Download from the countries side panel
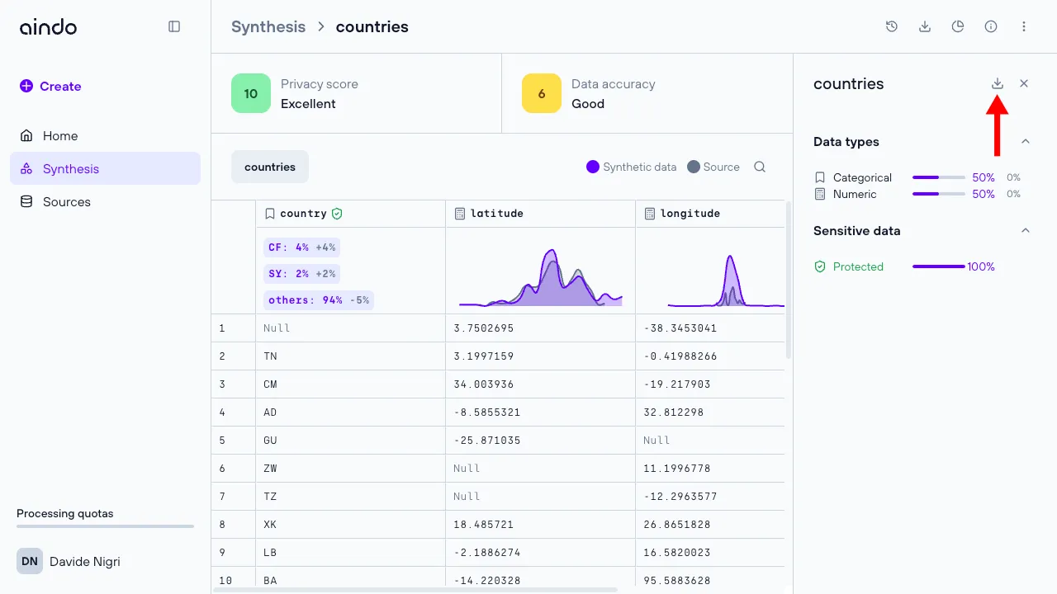This screenshot has width=1057, height=594. (x=998, y=83)
